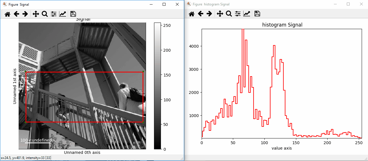Open edit axis parameters in Signal figure

(63, 14)
